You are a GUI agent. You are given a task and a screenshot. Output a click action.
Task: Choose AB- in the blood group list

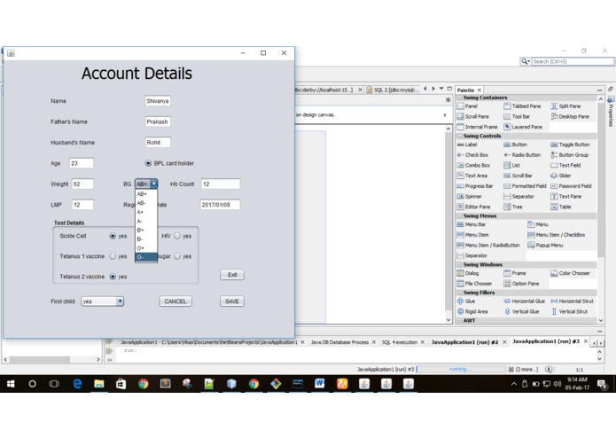(x=146, y=203)
